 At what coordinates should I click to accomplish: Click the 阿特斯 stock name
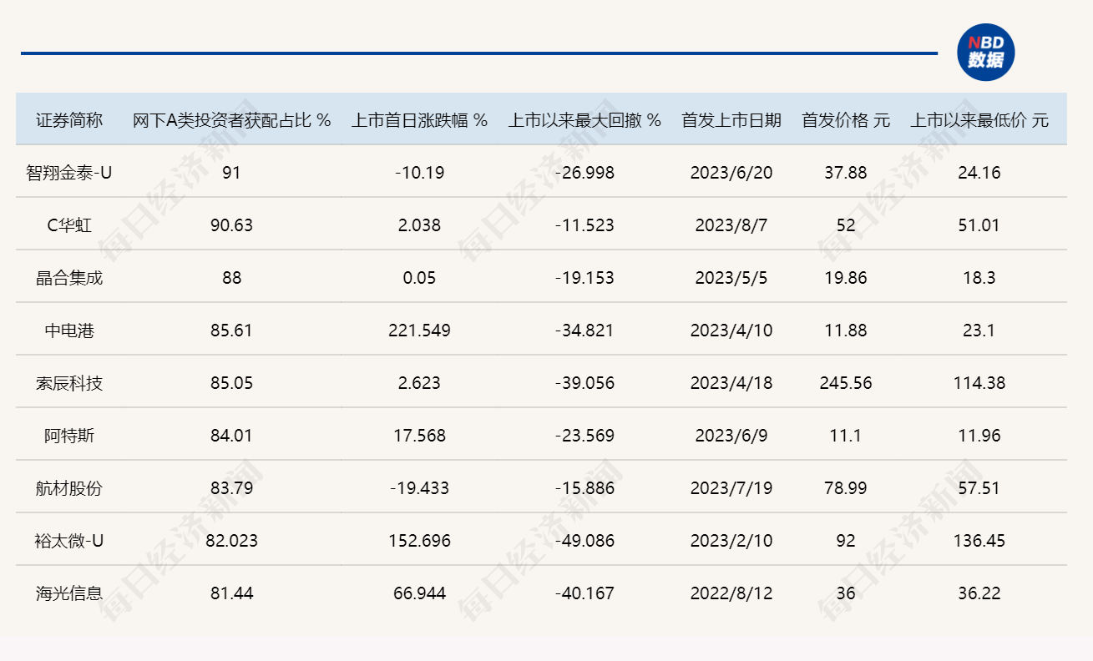pos(69,436)
